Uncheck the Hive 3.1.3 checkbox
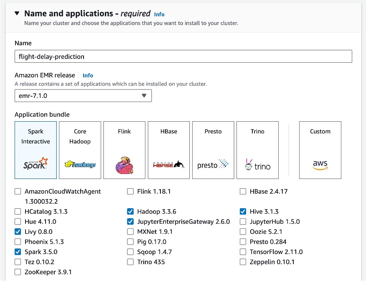The image size is (366, 281). point(243,212)
